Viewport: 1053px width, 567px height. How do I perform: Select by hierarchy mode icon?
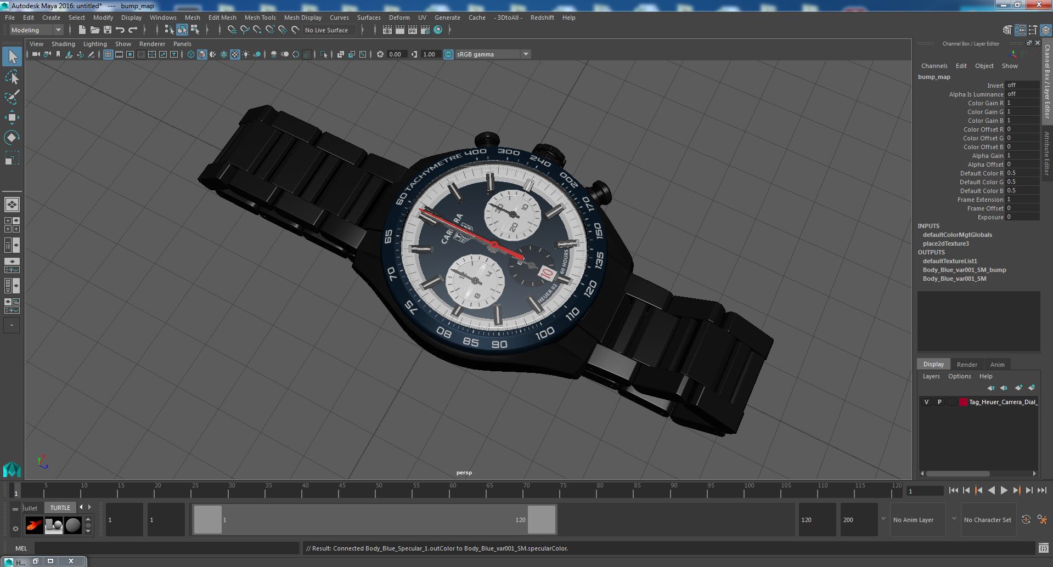point(169,30)
